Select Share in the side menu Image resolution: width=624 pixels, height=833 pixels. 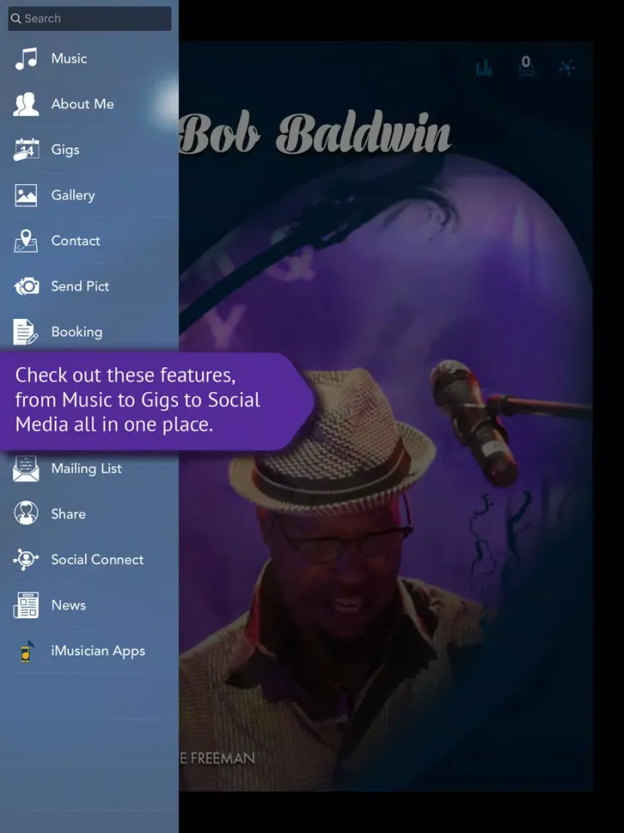pos(89,514)
